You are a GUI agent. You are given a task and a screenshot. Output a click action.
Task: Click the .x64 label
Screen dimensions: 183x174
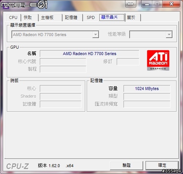tap(69, 166)
